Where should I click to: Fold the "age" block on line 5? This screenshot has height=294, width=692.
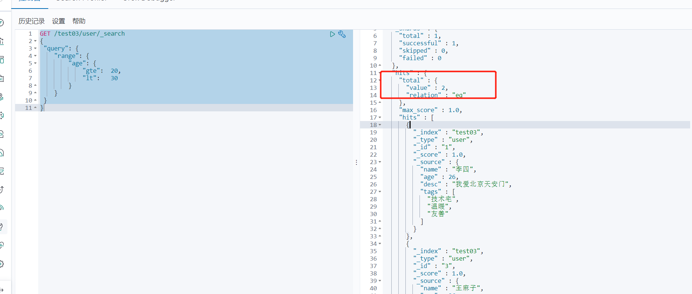pos(35,63)
